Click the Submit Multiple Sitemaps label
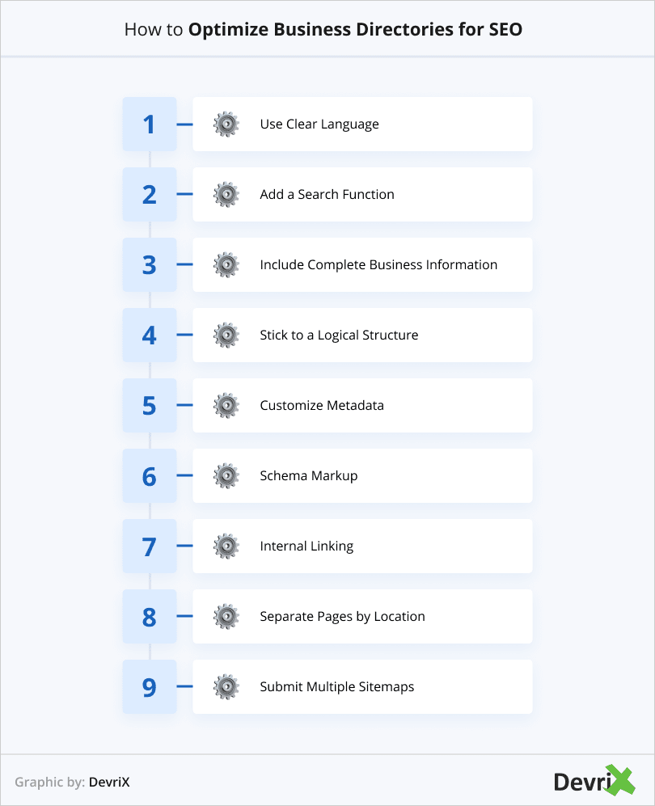 336,687
